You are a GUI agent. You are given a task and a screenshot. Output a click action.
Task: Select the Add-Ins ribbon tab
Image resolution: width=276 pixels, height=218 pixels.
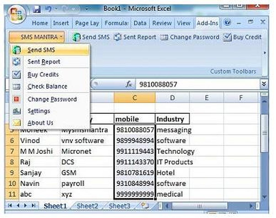[x=207, y=23]
